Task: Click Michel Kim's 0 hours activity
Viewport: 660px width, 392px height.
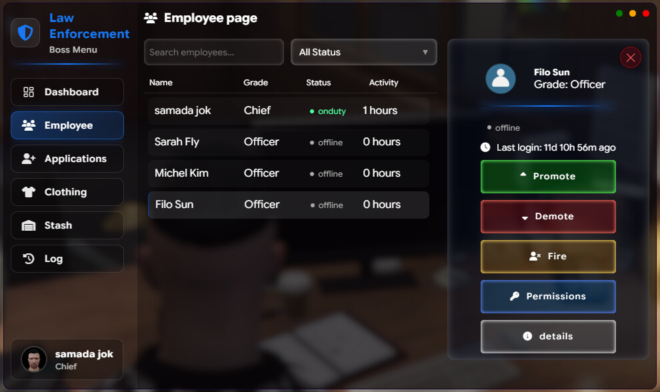Action: click(382, 173)
